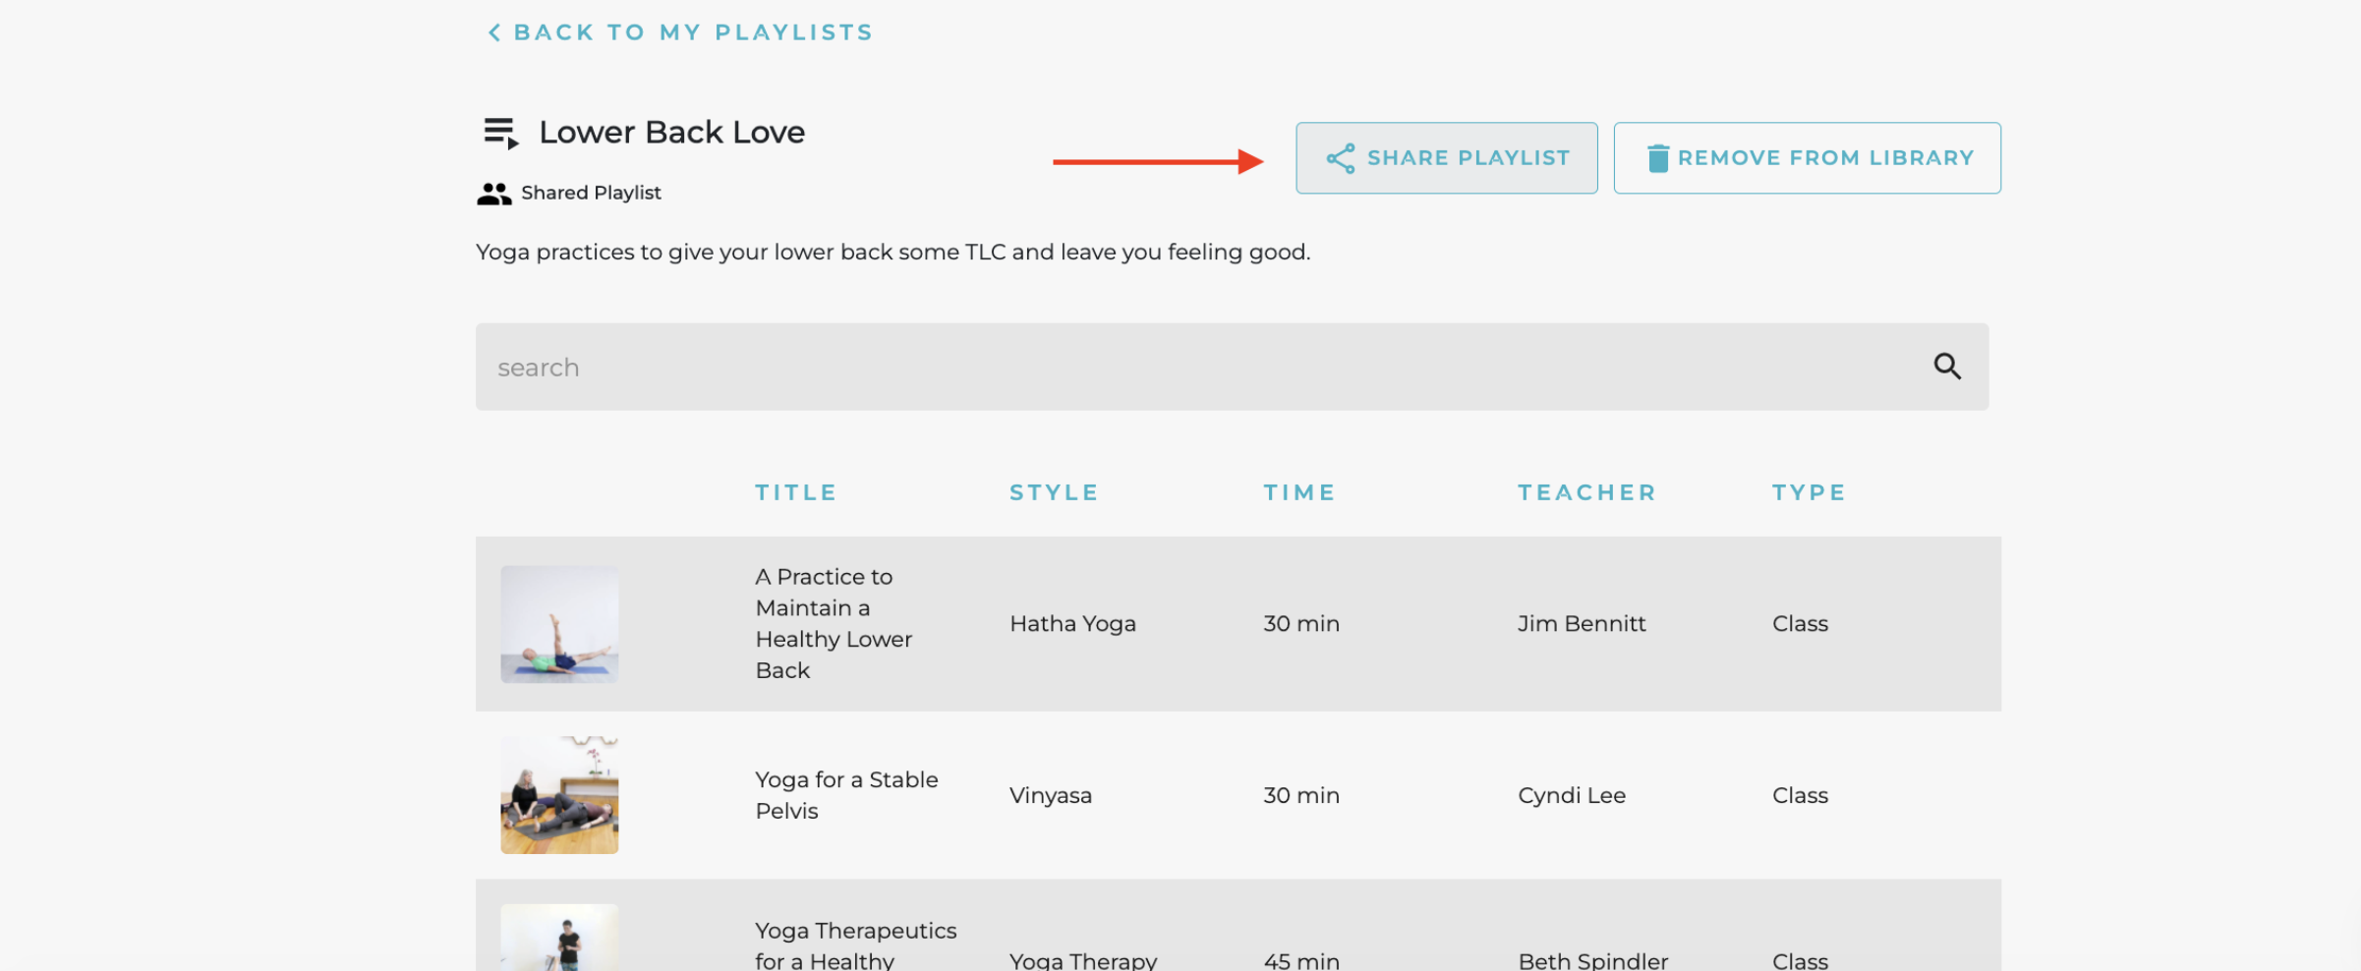
Task: Sort by the Teacher column header
Action: 1586,492
